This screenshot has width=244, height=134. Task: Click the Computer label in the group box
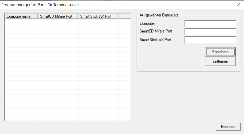pyautogui.click(x=147, y=23)
